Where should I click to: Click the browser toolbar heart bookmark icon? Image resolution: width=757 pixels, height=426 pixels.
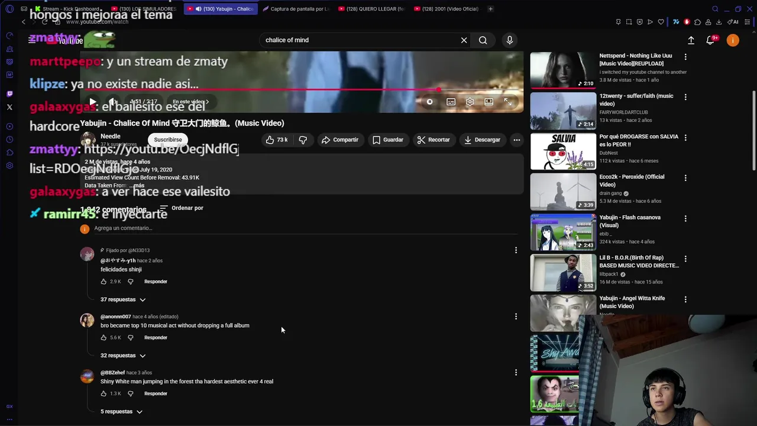point(661,22)
